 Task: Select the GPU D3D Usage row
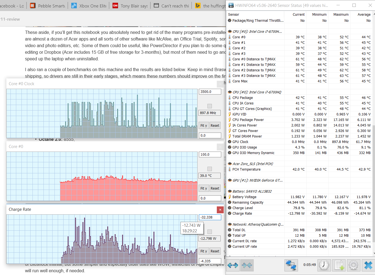[x=299, y=147]
